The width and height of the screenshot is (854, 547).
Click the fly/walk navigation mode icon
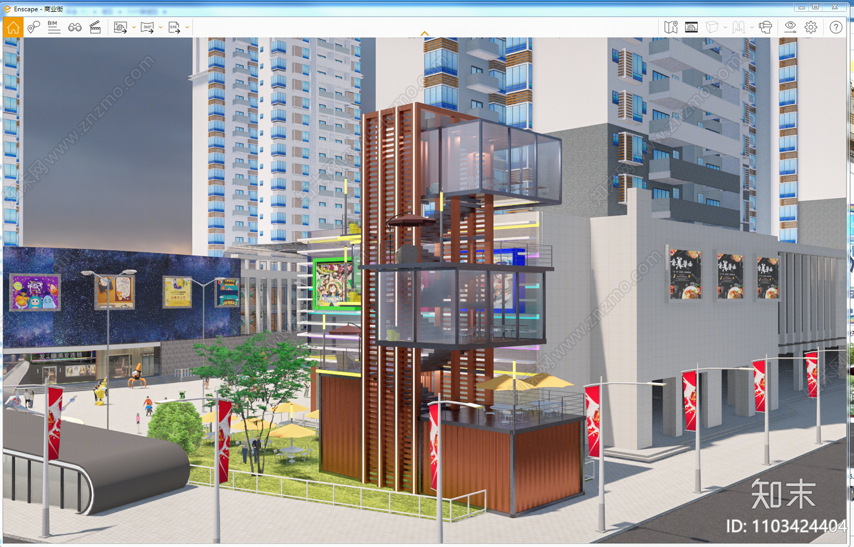tap(739, 27)
